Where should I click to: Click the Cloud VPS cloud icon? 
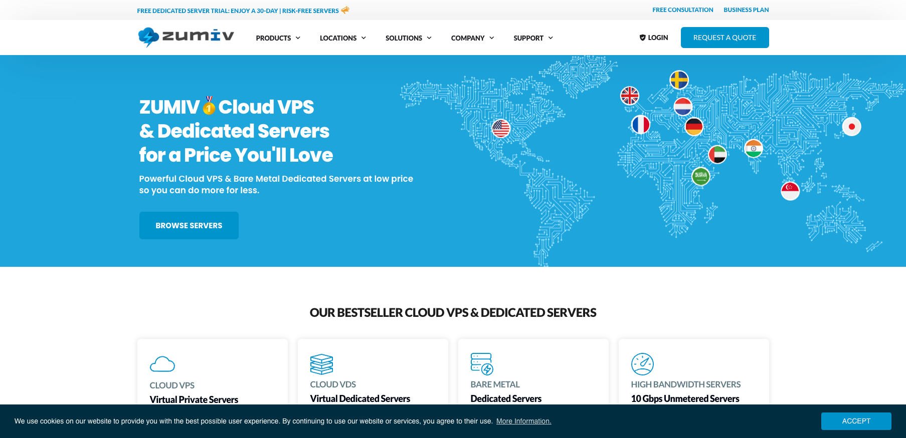tap(162, 364)
